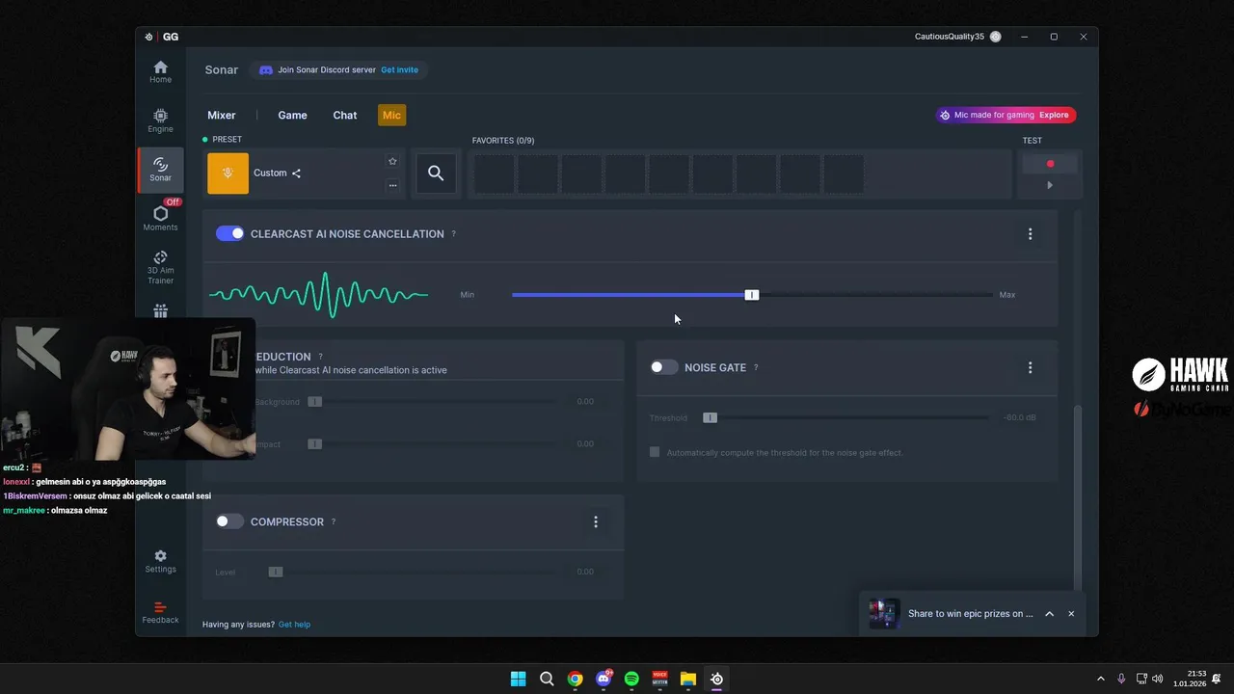1234x694 pixels.
Task: Switch to the Chat tab
Action: pos(345,115)
